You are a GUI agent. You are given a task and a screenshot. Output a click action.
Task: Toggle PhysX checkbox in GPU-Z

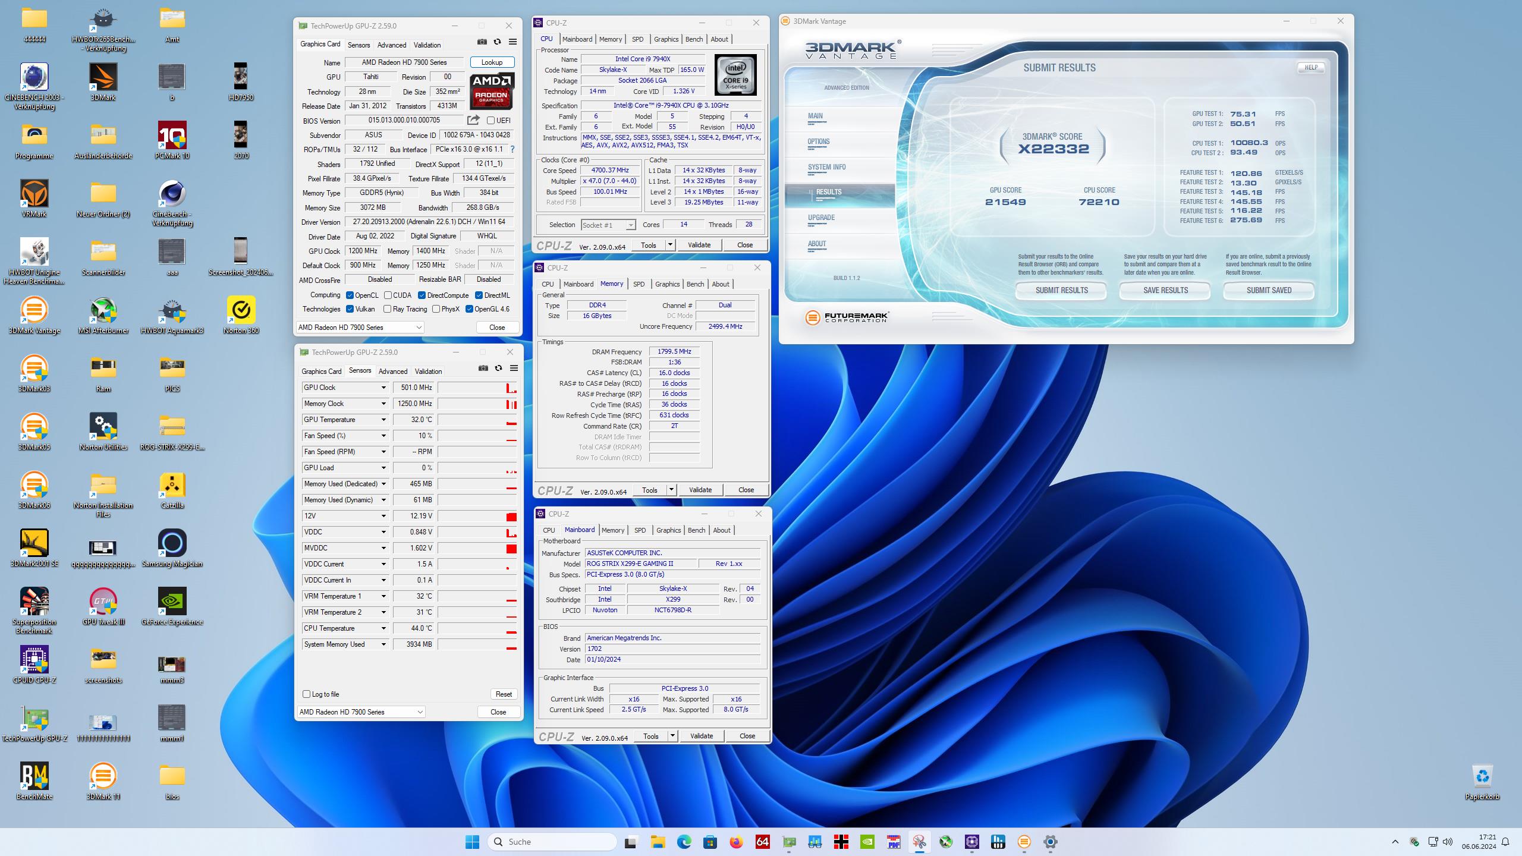click(436, 309)
